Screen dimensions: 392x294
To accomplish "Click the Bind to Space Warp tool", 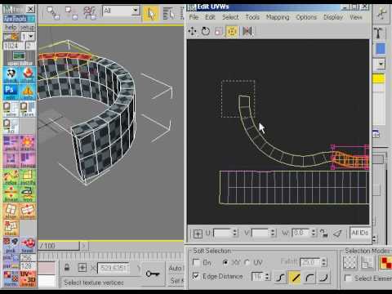I will tap(90, 13).
